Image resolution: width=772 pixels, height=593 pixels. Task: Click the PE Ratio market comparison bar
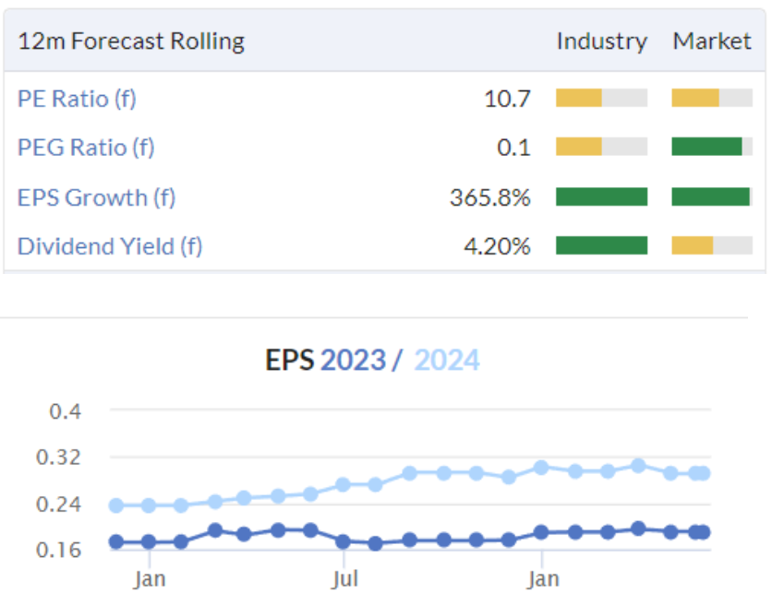pos(712,98)
